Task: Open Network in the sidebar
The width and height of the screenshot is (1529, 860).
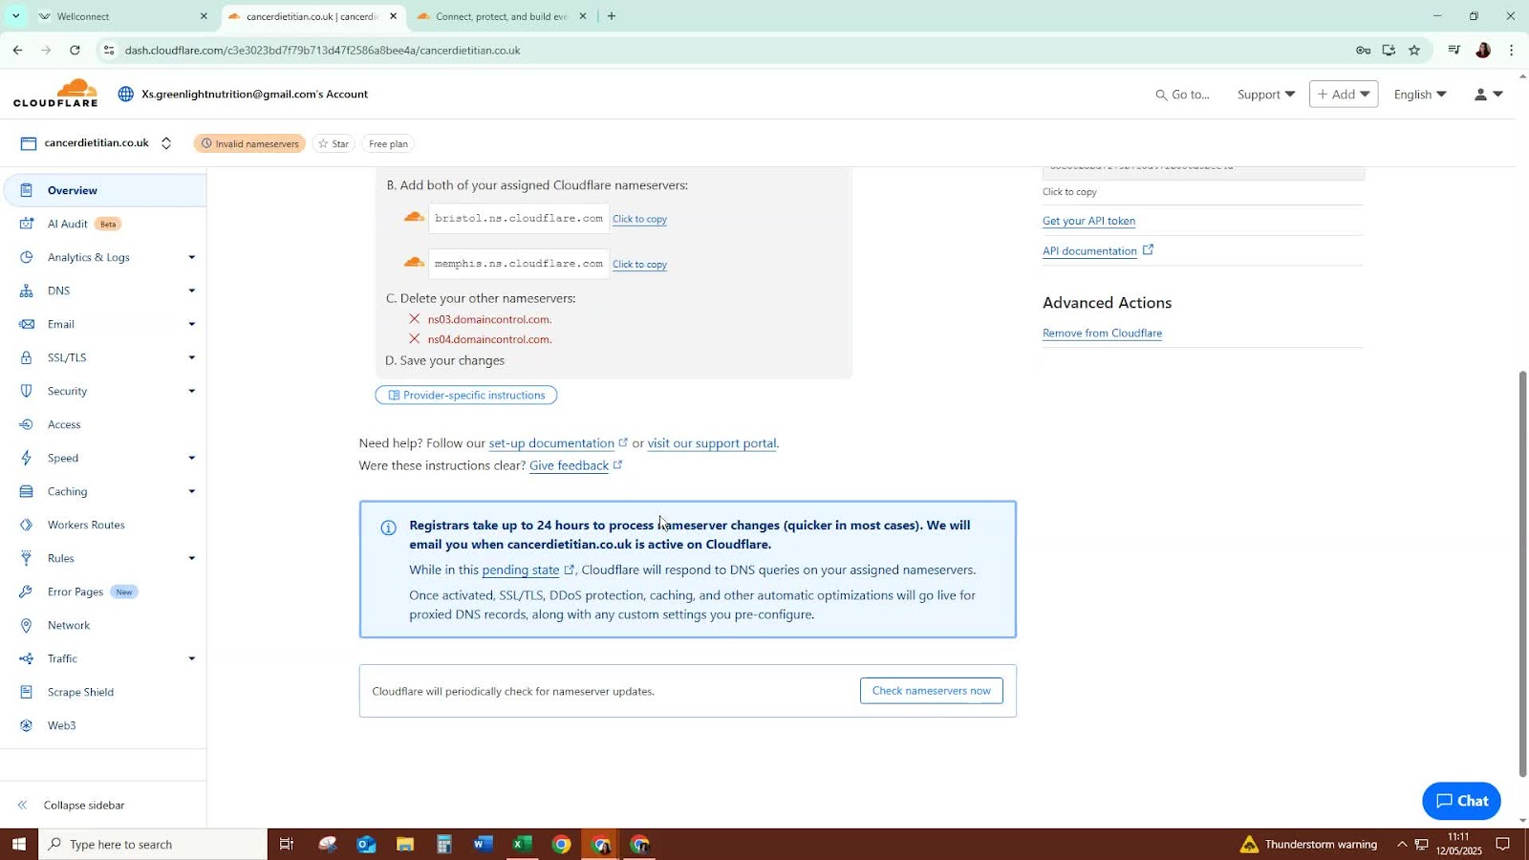Action: tap(69, 625)
